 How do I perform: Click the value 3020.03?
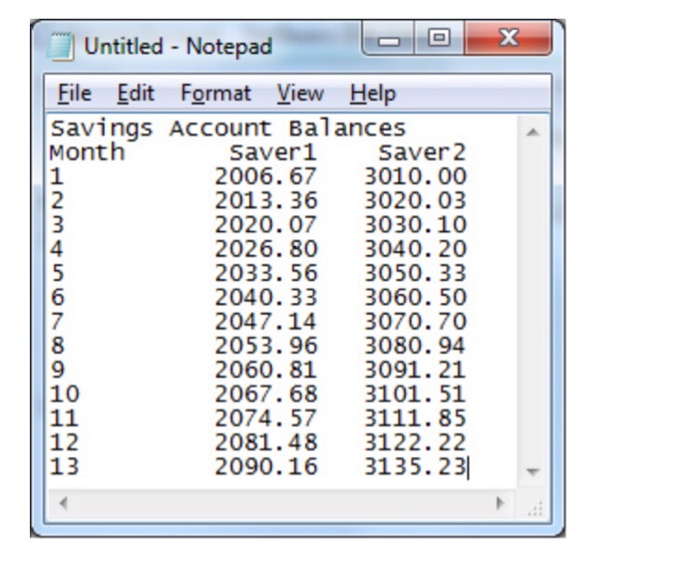[416, 200]
